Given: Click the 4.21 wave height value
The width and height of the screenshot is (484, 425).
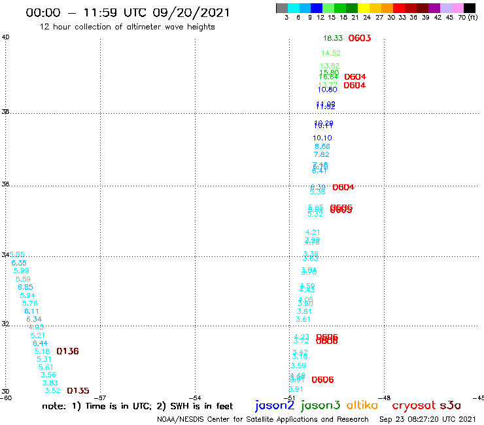Looking at the screenshot, I should click(313, 232).
